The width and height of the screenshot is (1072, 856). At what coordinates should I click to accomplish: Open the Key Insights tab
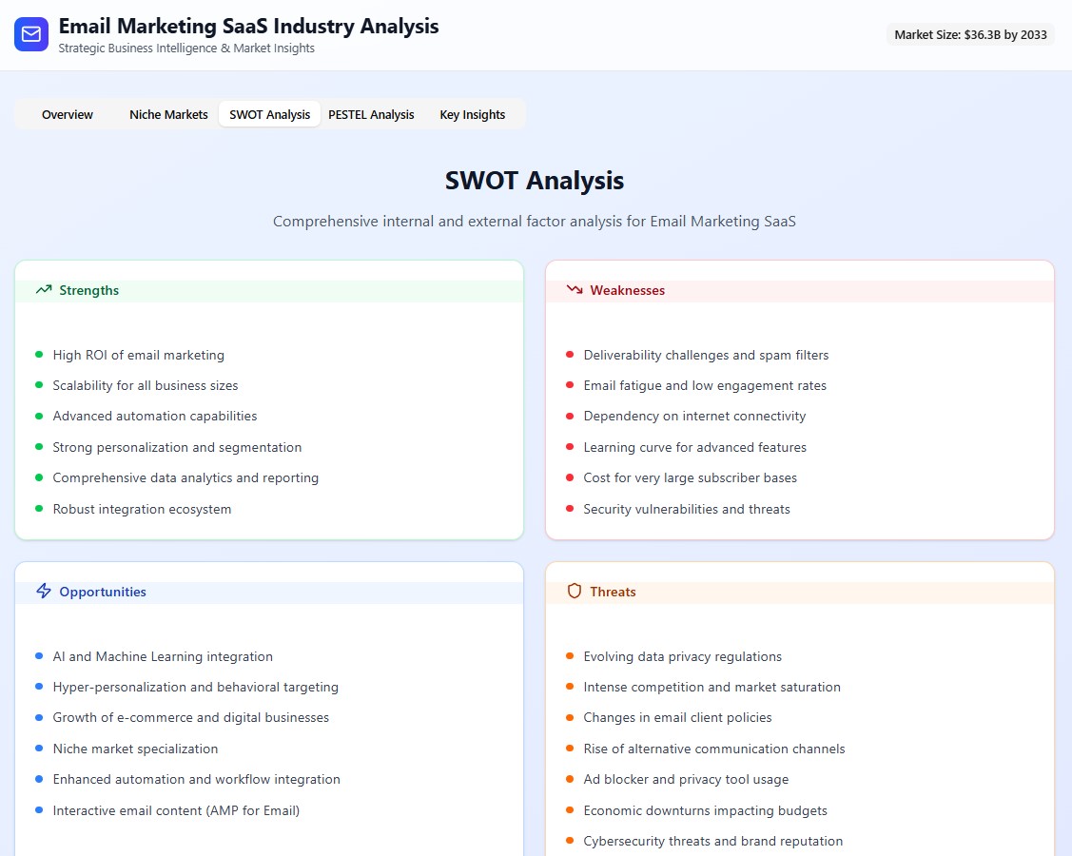[472, 114]
